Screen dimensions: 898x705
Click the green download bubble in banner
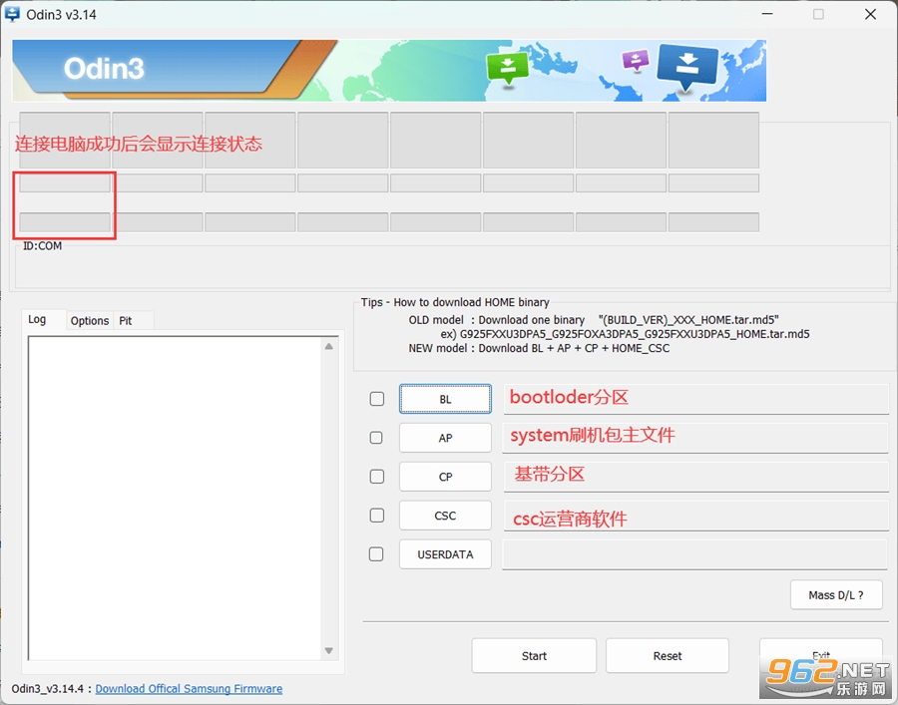click(x=508, y=69)
